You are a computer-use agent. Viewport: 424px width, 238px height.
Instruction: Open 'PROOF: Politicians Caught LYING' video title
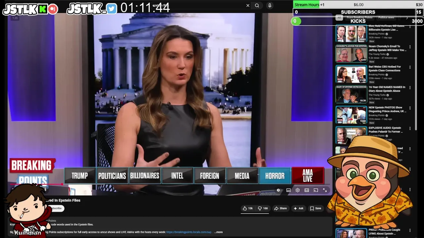coord(385,232)
